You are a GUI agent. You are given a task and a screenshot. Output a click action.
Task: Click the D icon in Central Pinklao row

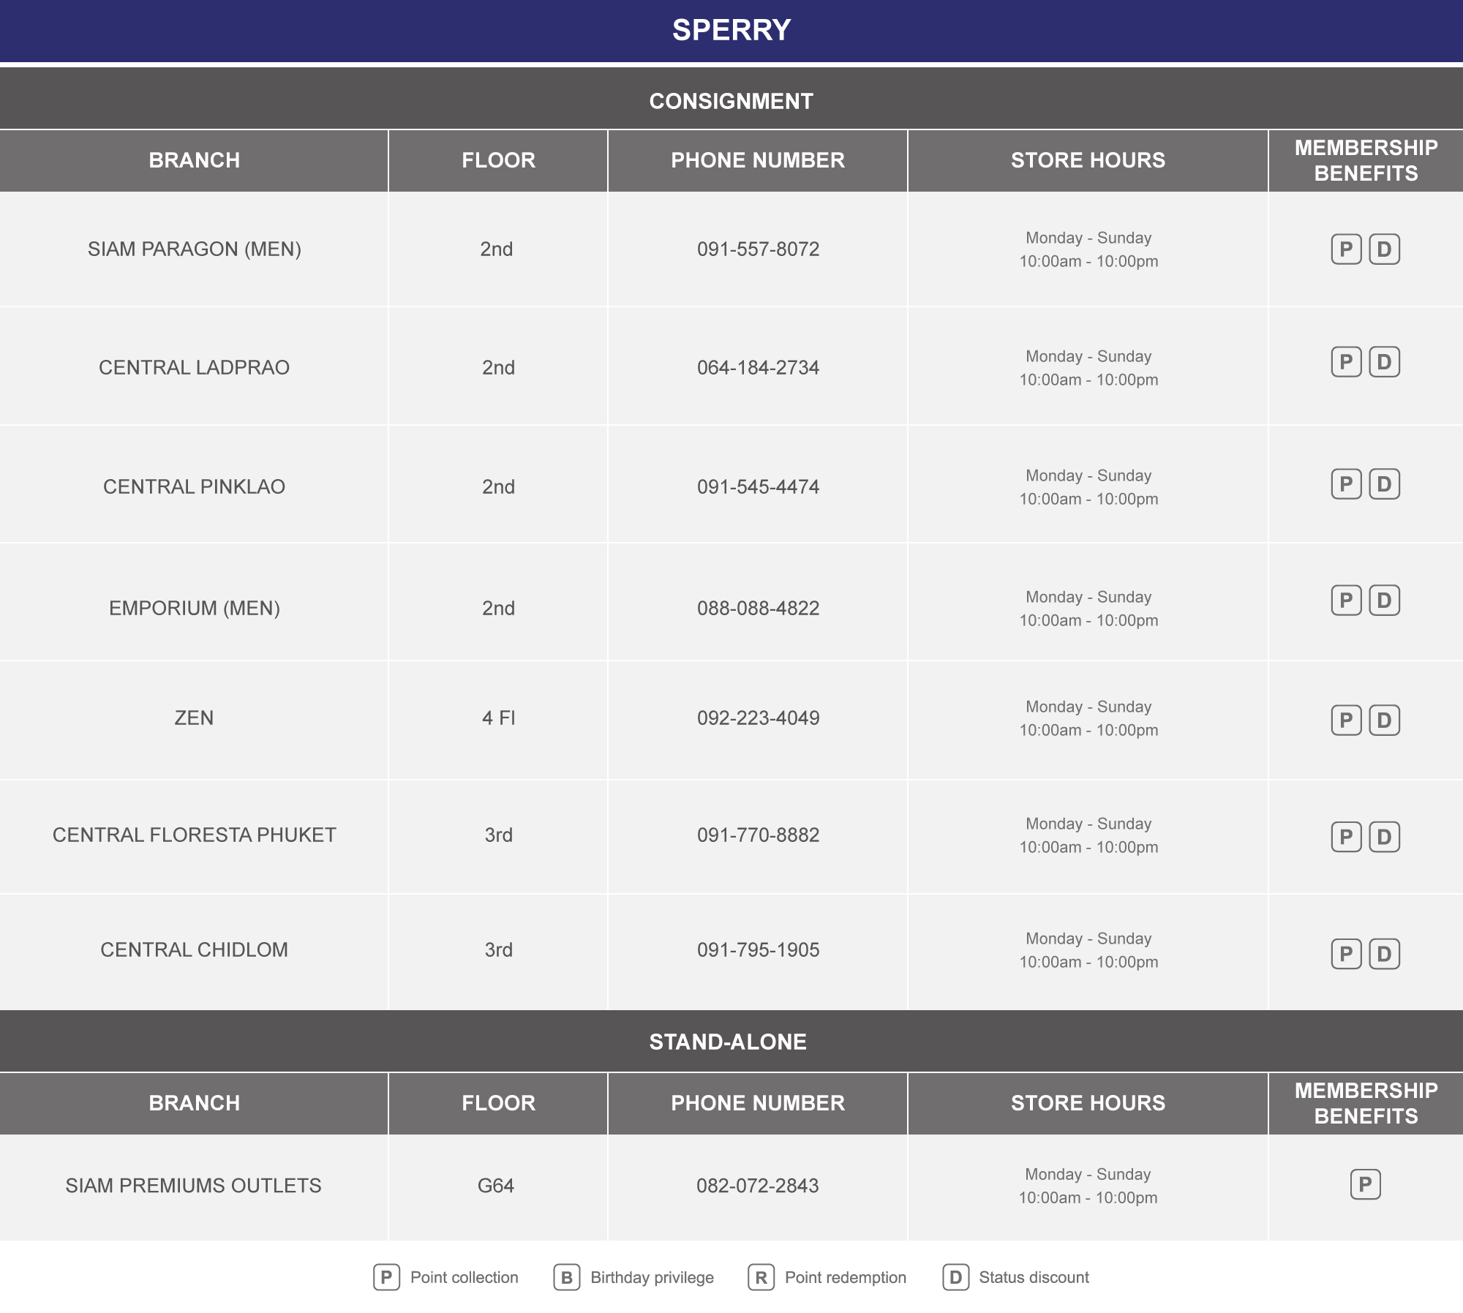[x=1384, y=484]
